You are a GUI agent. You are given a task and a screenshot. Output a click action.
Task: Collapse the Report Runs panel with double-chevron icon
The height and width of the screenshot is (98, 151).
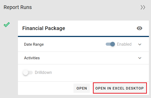(143, 7)
